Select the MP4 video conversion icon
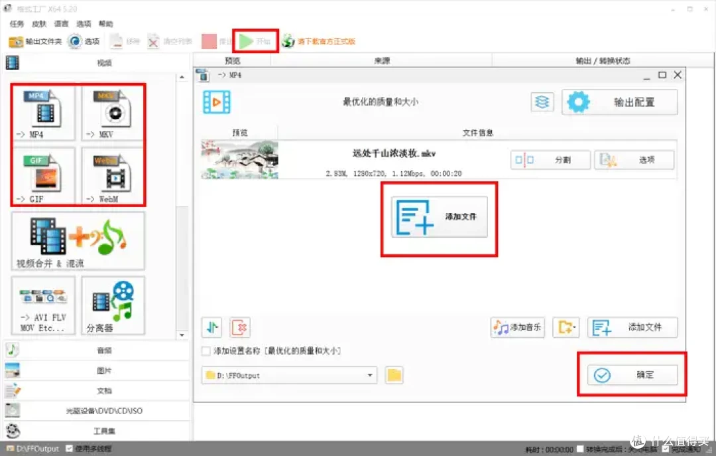 pos(44,113)
